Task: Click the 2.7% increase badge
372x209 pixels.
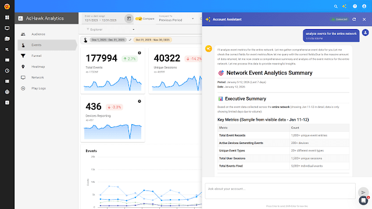Action: click(130, 59)
